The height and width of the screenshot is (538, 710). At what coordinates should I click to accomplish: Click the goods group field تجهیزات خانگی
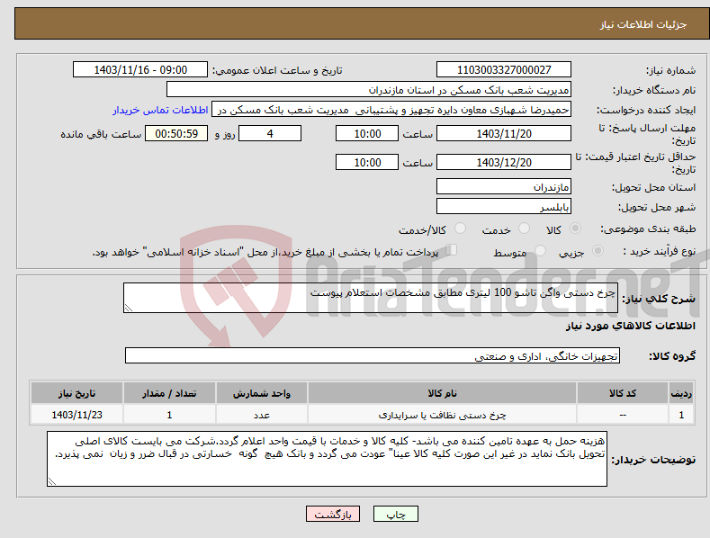pyautogui.click(x=373, y=356)
